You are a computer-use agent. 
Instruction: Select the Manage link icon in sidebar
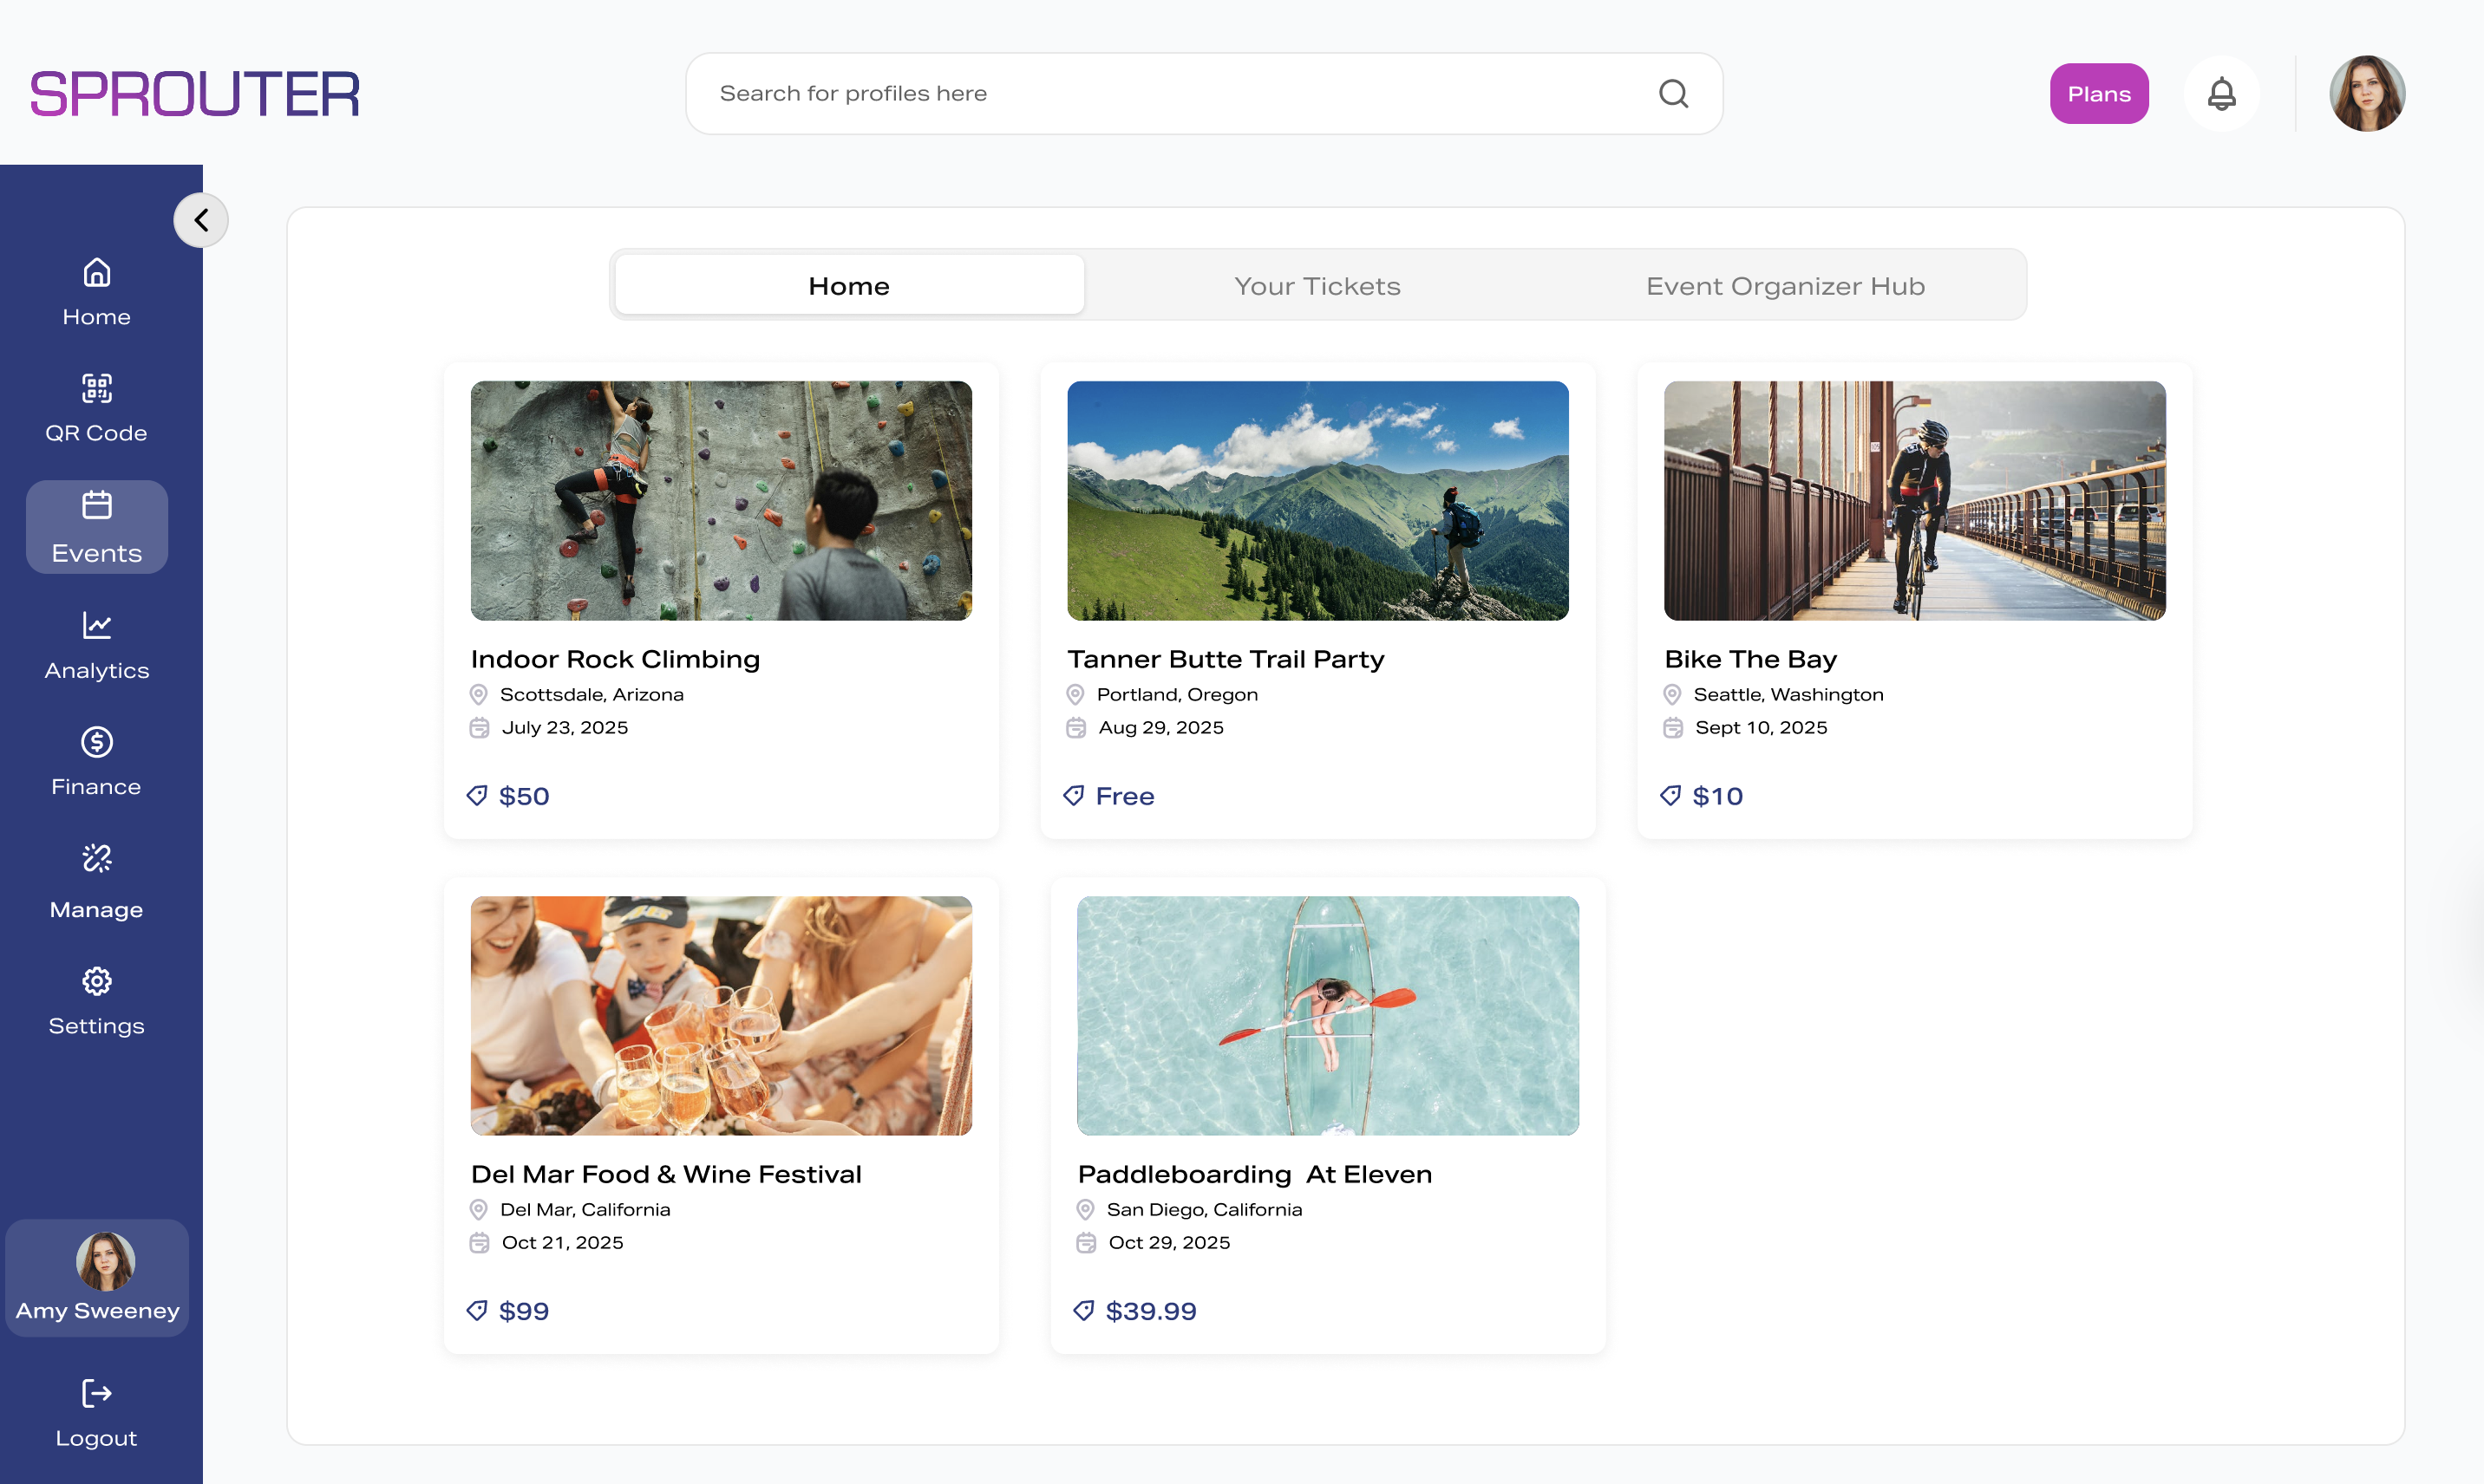pos(96,858)
